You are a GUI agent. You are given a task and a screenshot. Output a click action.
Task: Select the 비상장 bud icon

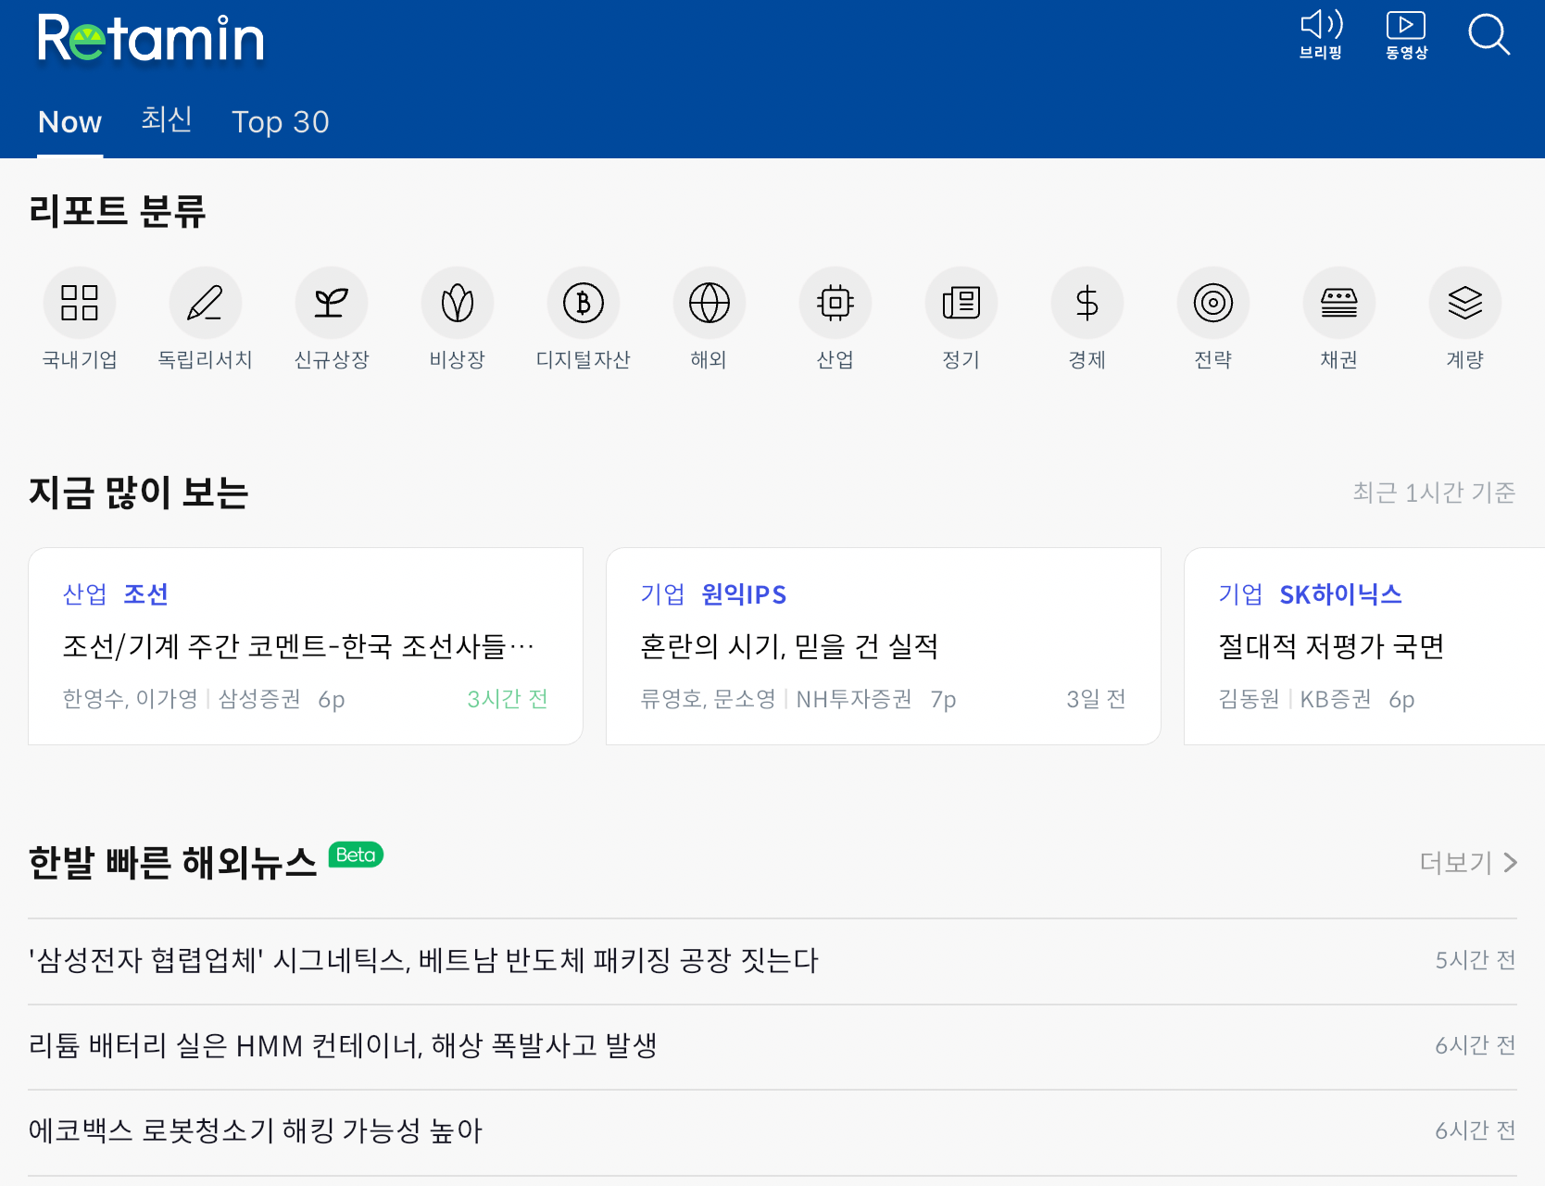tap(458, 303)
